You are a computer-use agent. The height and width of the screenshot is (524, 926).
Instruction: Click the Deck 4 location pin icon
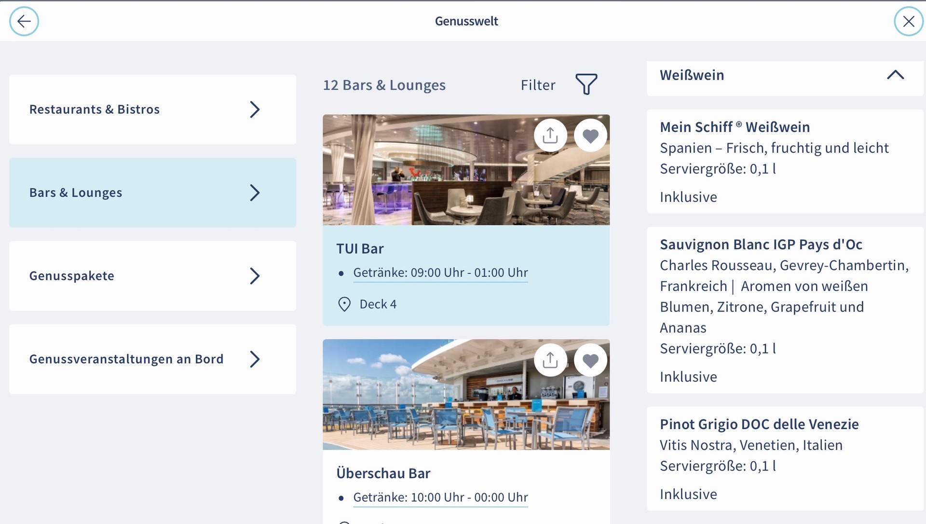[344, 304]
